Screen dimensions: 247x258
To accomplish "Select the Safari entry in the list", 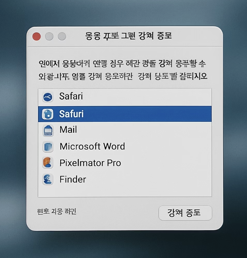I will click(x=125, y=97).
